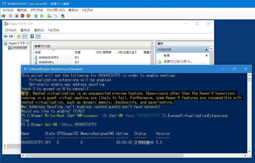Click the blue Help question mark icon
Viewport: 255px width, 163px height.
click(x=32, y=36)
